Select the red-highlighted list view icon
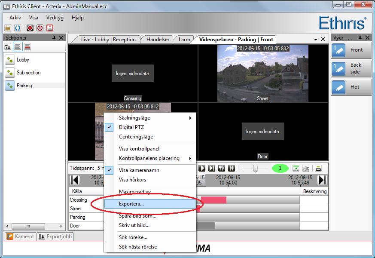The image size is (375, 258). pyautogui.click(x=27, y=47)
